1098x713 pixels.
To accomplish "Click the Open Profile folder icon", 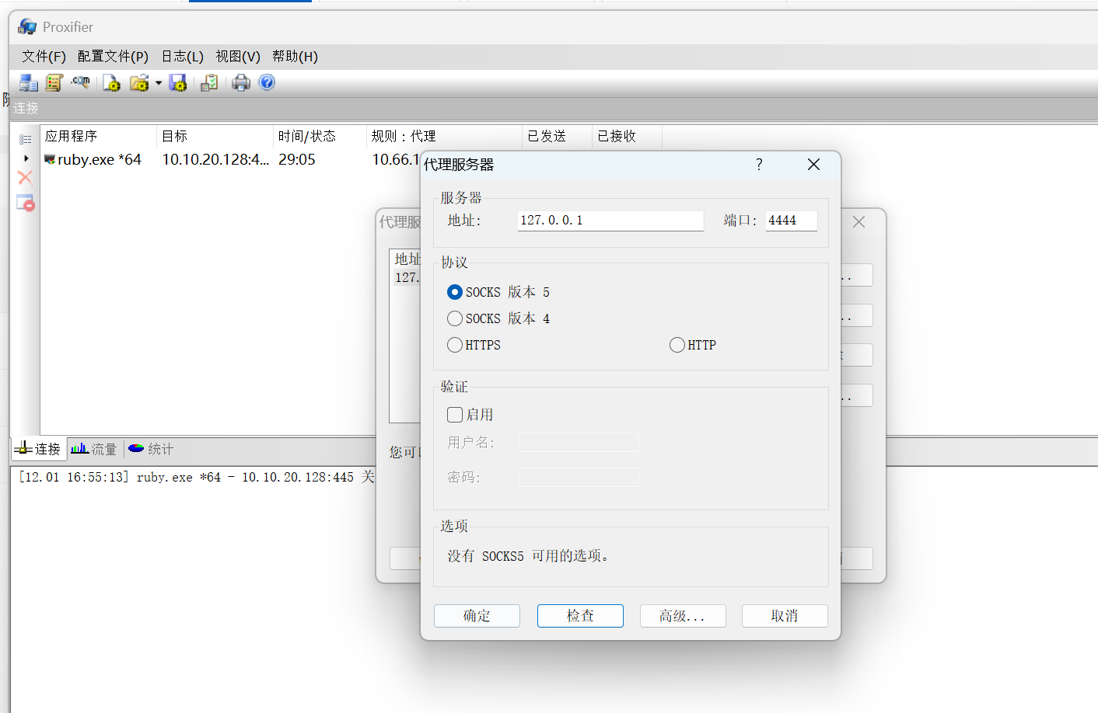I will [x=139, y=82].
